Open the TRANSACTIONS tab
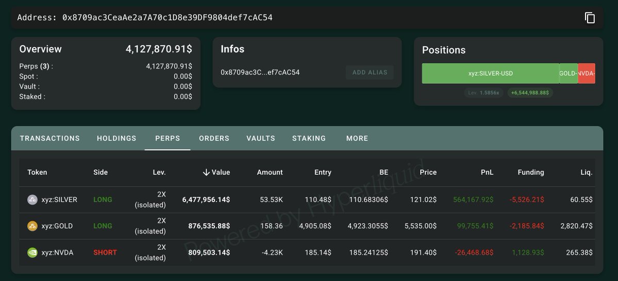 (50, 138)
